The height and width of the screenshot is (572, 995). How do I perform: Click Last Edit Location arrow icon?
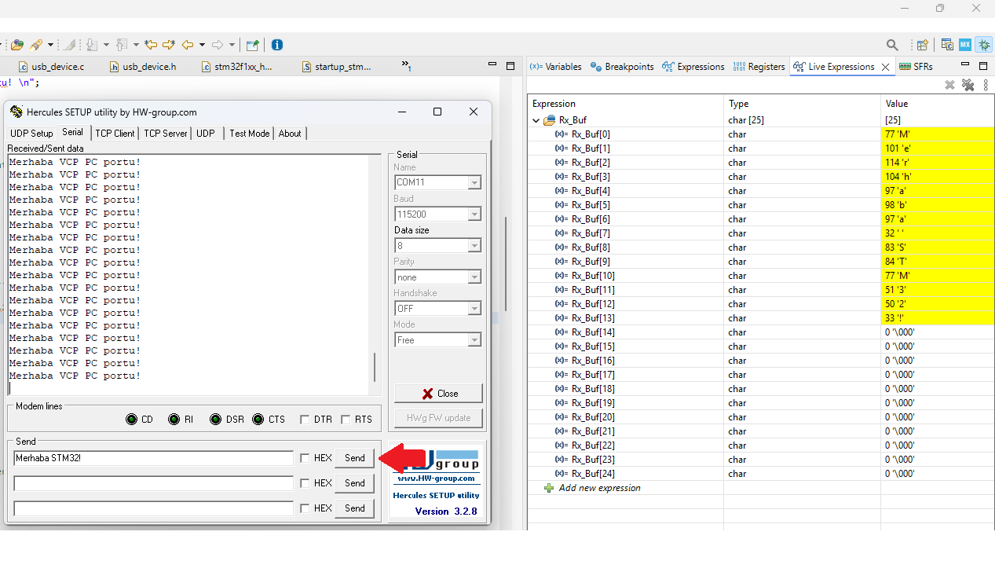point(151,45)
